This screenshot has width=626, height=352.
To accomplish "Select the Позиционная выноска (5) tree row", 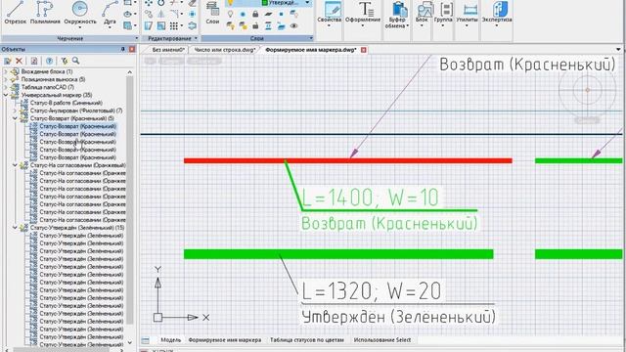I will click(53, 79).
